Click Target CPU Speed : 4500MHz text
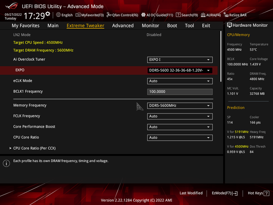This screenshot has height=205, width=273. (38, 43)
